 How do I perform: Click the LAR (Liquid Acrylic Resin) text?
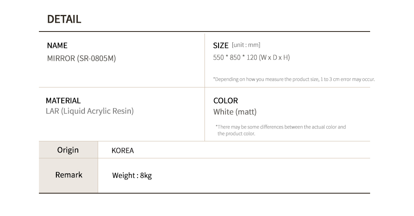tap(90, 111)
